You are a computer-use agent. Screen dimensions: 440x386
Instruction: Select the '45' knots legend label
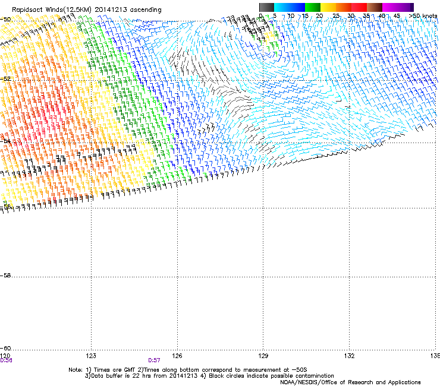pos(397,16)
